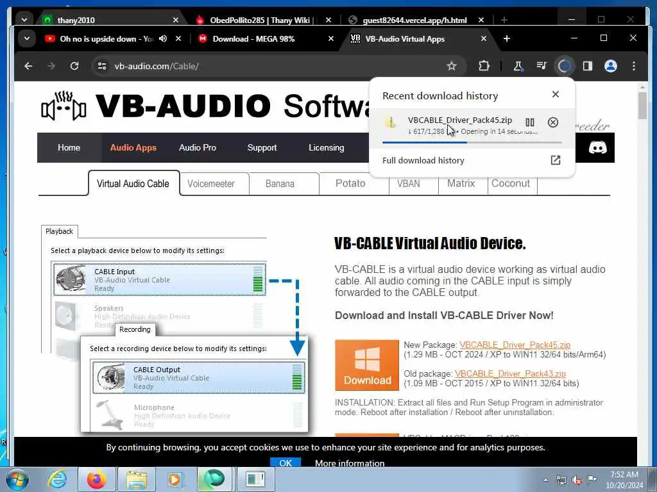
Task: Click the download progress bar in popup
Action: coord(472,143)
